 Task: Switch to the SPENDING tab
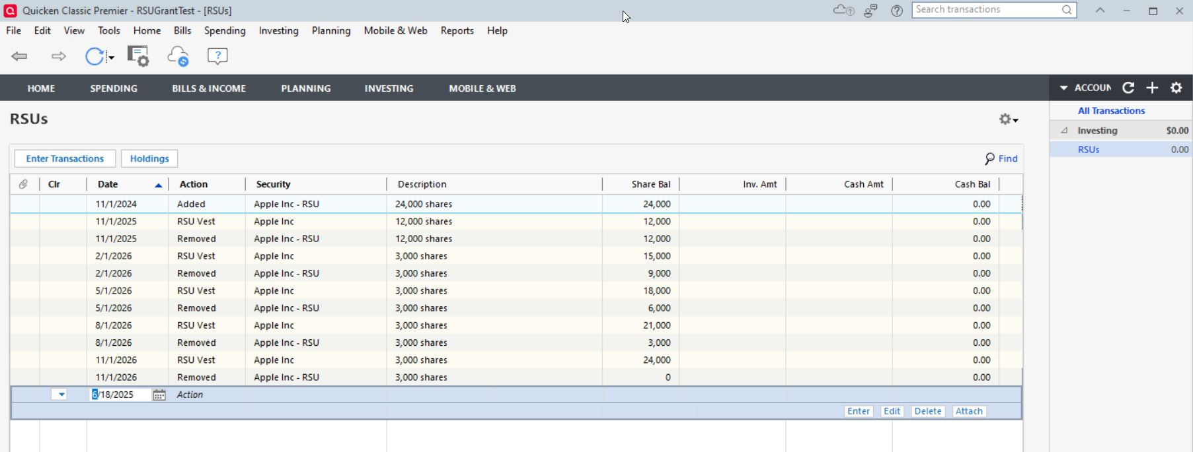[114, 88]
